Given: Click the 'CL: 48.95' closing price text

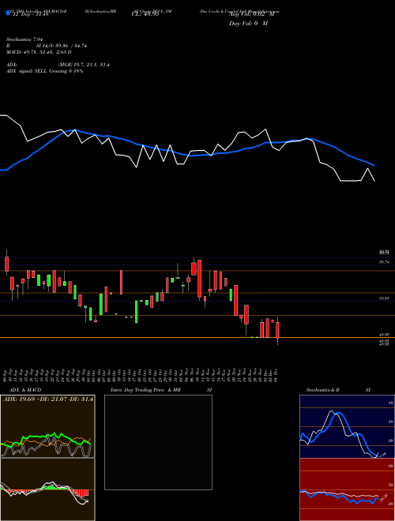Looking at the screenshot, I should pyautogui.click(x=145, y=14).
